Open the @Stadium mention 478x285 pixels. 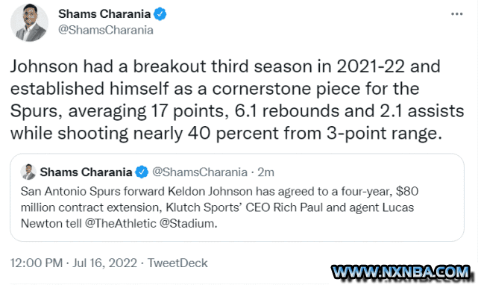188,223
